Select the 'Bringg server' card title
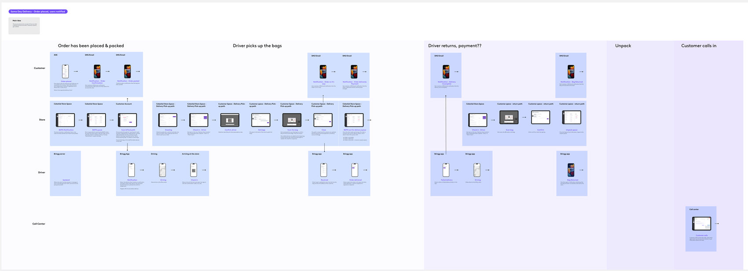 tap(59, 154)
